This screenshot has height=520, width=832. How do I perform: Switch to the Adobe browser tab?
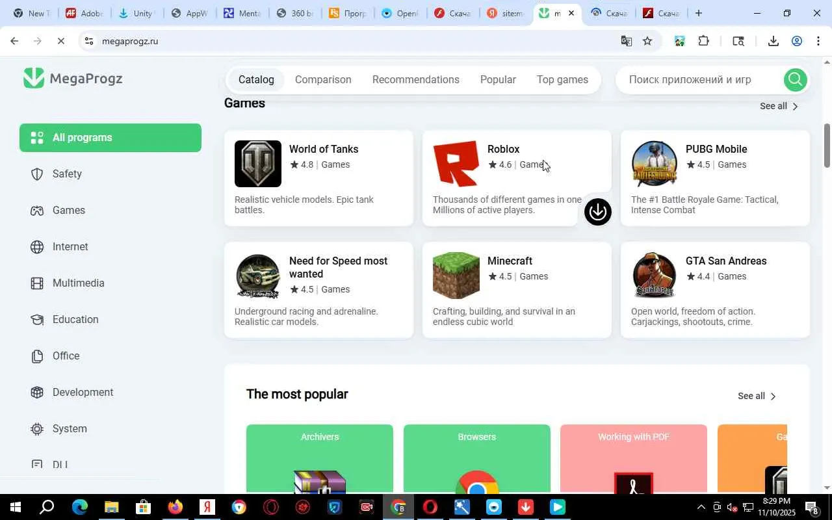click(x=84, y=13)
